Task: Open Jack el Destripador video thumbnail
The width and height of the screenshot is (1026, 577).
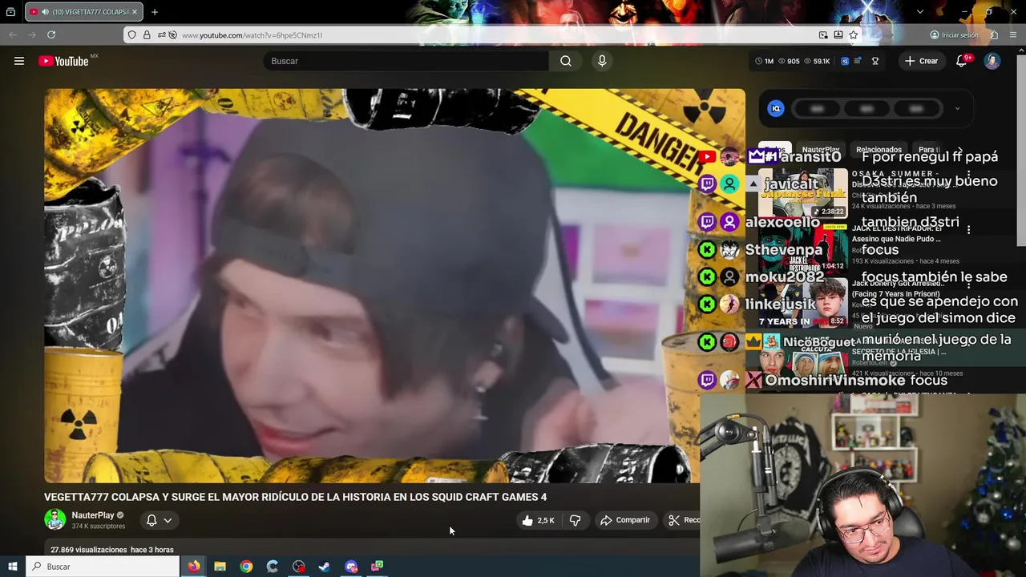Action: (x=802, y=248)
